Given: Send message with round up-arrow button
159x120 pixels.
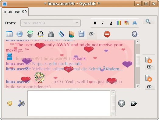Looking at the screenshot, I should (x=122, y=103).
